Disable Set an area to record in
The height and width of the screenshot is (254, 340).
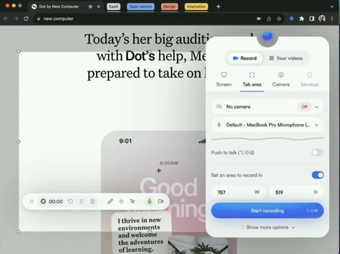(x=318, y=175)
